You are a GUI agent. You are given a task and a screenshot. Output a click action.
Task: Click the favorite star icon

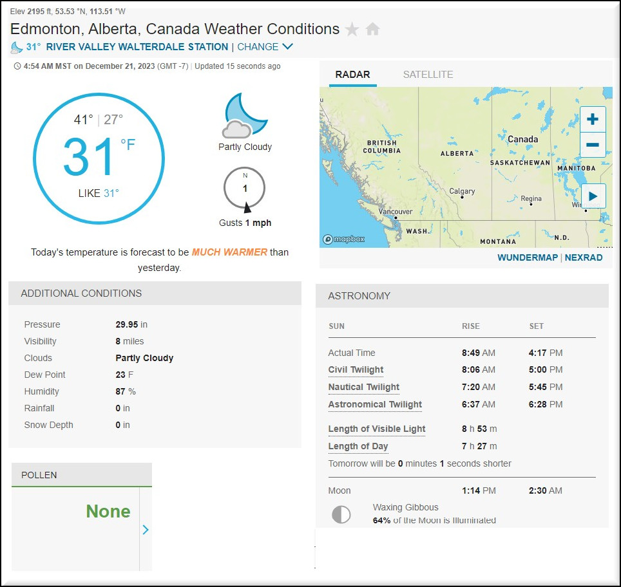point(352,29)
